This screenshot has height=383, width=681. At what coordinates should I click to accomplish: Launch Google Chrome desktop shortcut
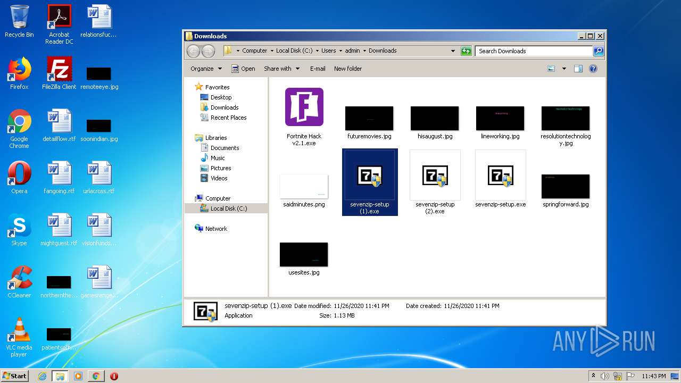click(x=19, y=121)
